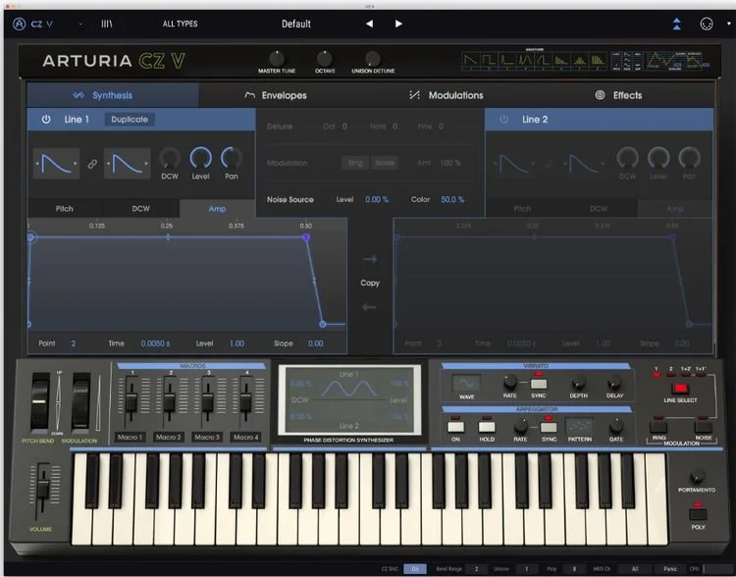Open the MIDI learn settings icon

click(706, 24)
